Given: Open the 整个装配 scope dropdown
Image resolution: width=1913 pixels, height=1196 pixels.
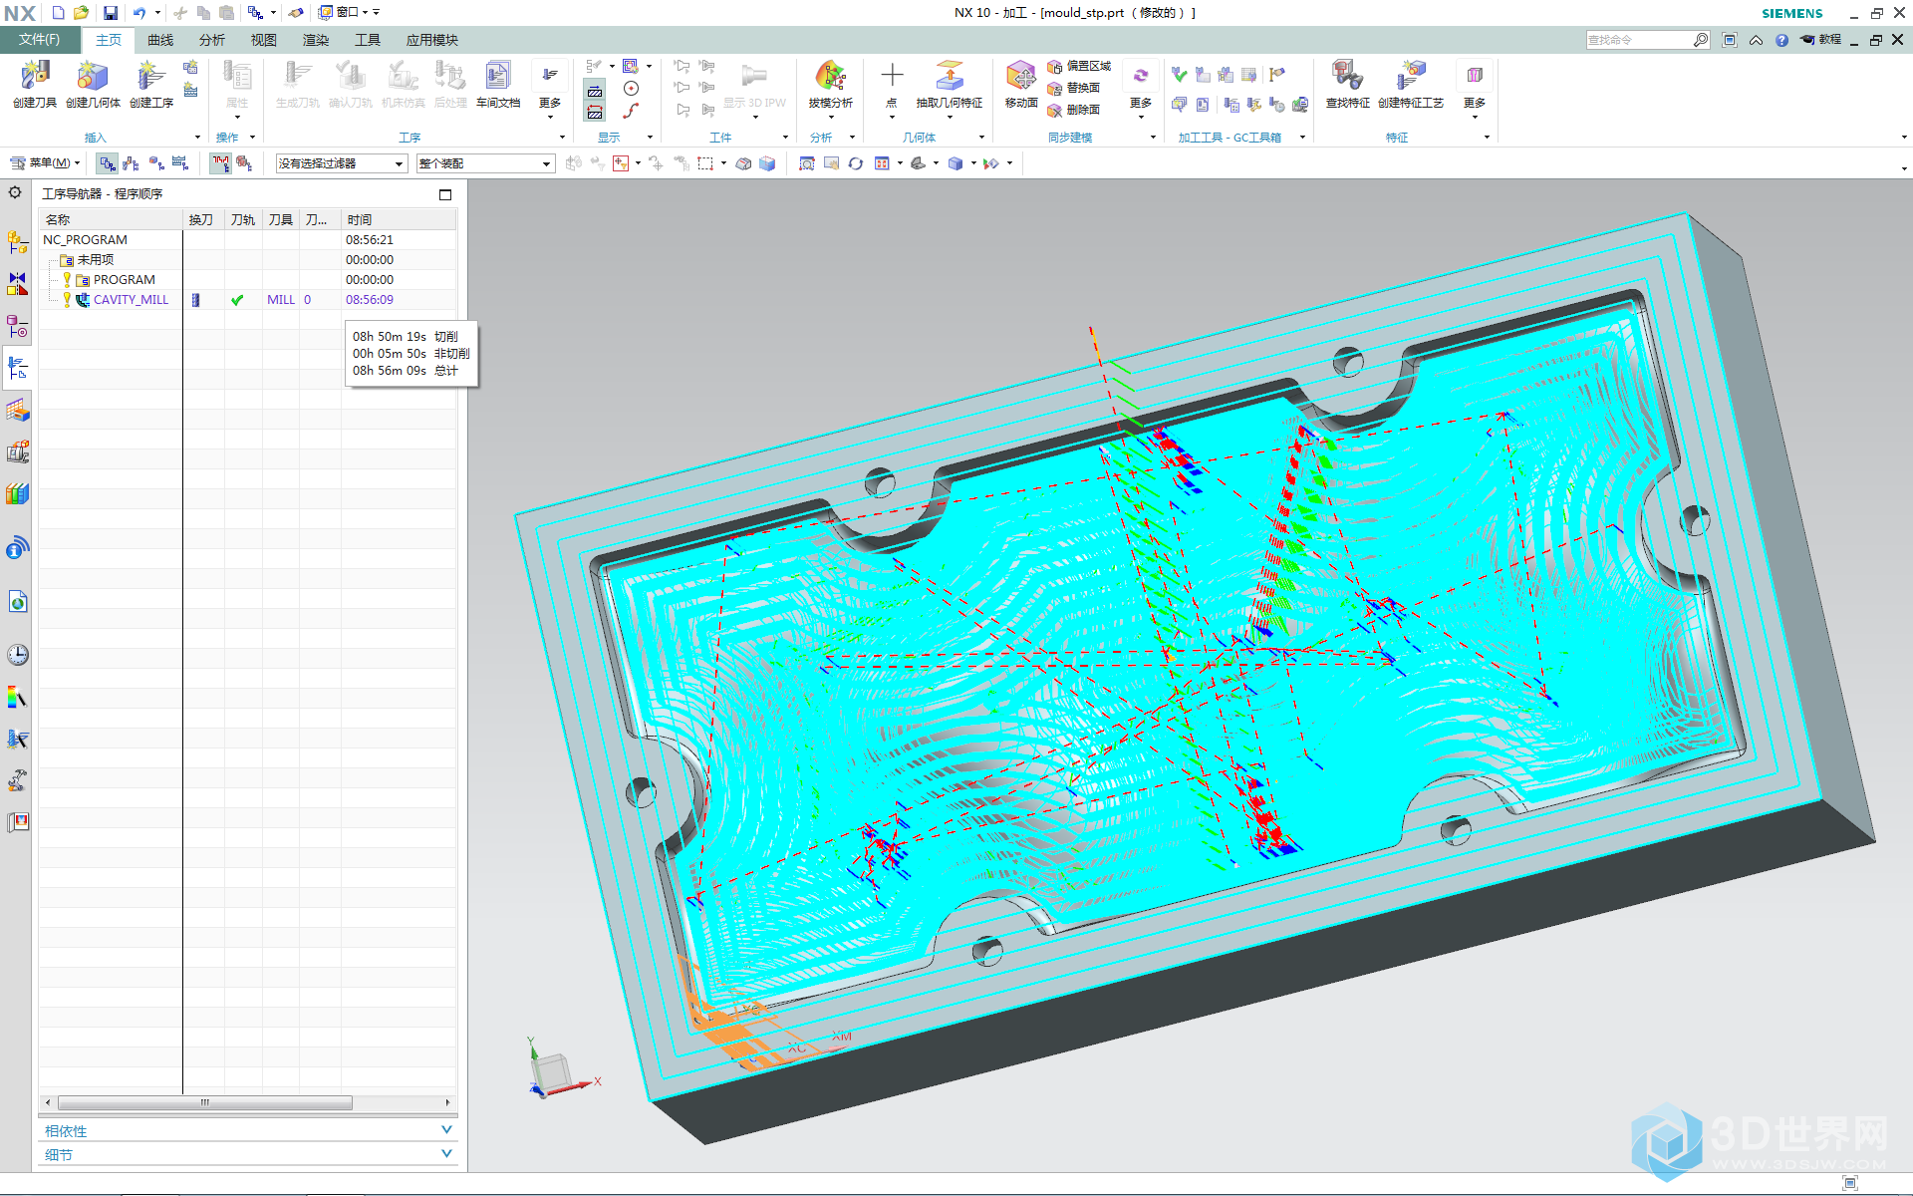Looking at the screenshot, I should (485, 163).
